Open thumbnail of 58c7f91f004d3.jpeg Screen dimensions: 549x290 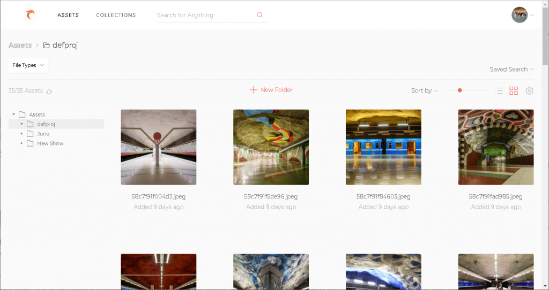point(159,147)
